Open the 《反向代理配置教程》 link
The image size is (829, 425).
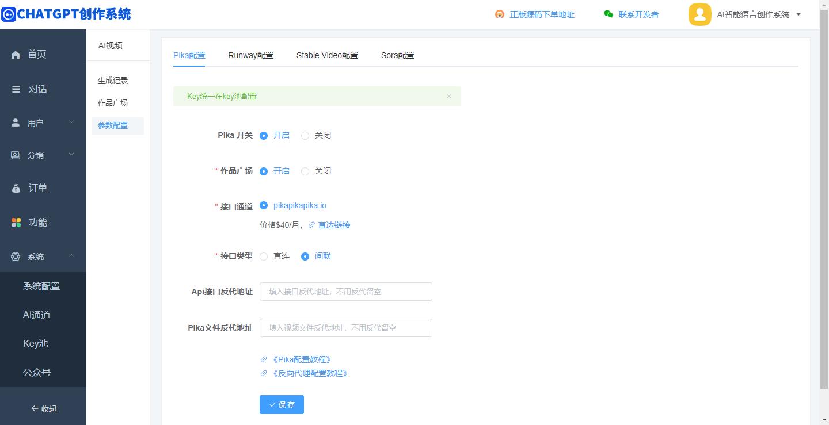[x=309, y=373]
